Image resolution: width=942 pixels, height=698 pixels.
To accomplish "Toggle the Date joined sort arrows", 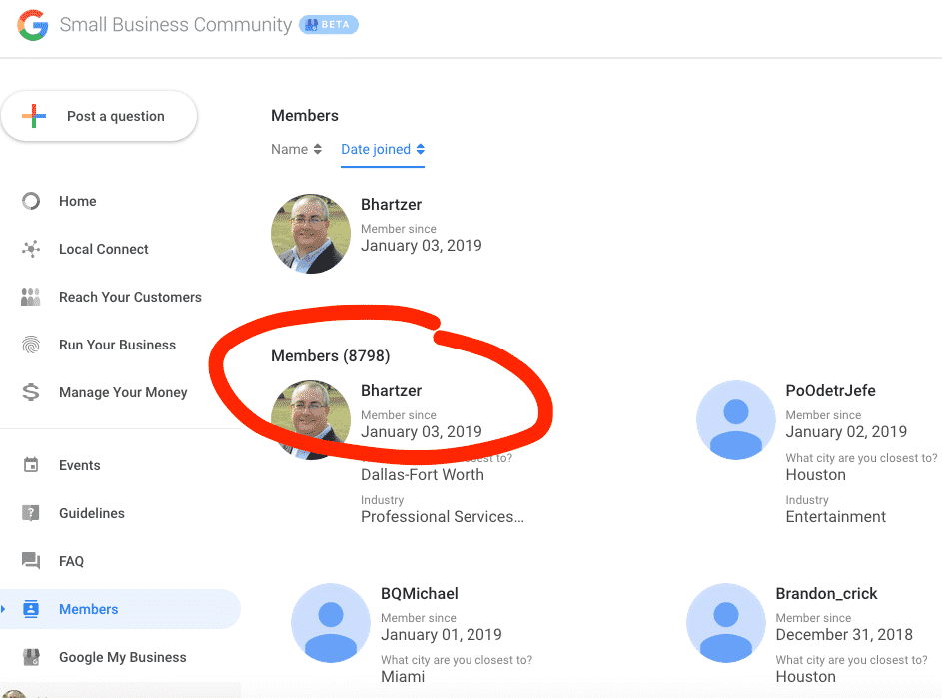I will click(x=420, y=149).
